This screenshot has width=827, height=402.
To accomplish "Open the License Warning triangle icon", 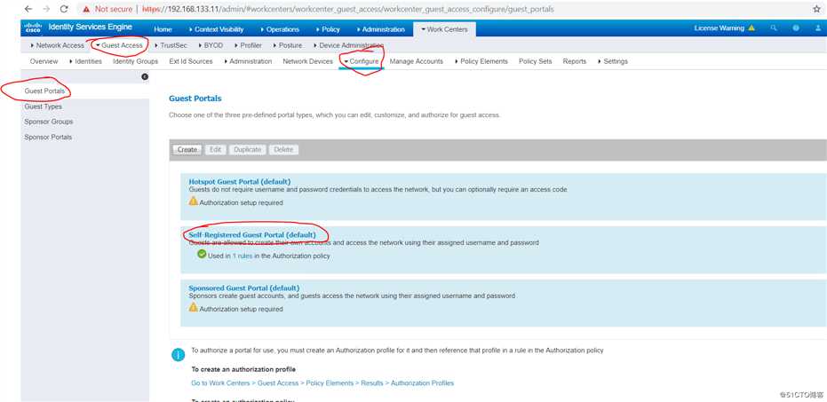I will coord(751,28).
